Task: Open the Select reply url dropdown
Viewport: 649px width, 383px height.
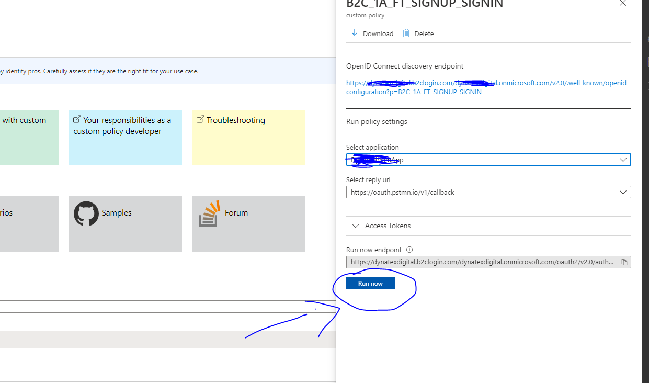Action: (x=488, y=192)
